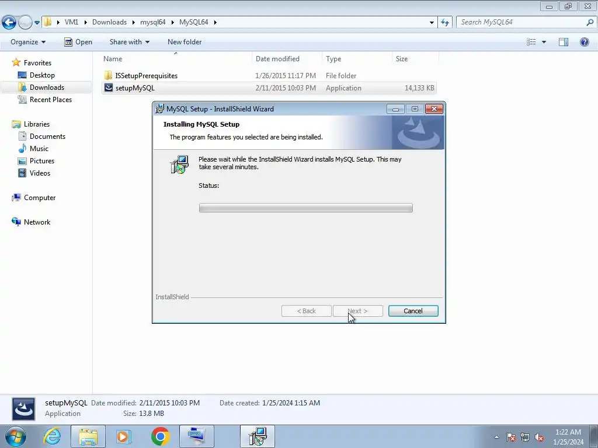Click Open in the Explorer toolbar

[78, 42]
